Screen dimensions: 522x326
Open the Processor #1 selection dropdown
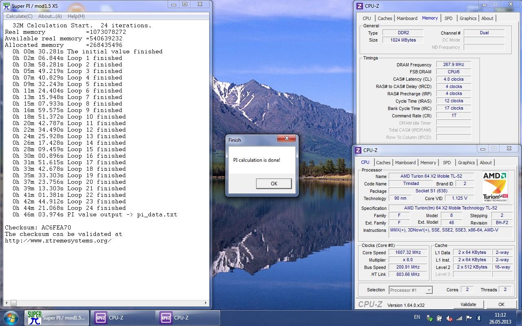[x=410, y=290]
